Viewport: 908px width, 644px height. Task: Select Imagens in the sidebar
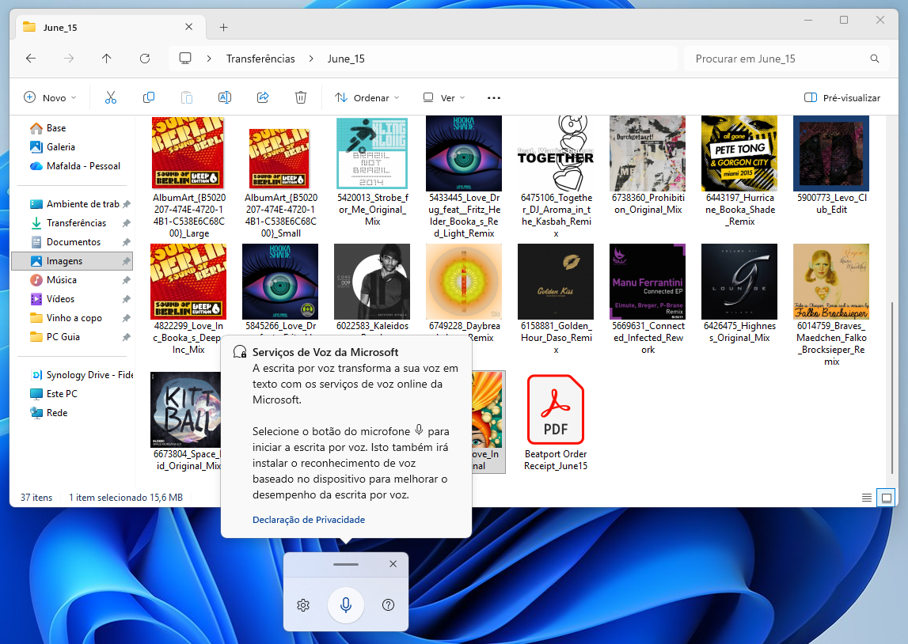(x=72, y=261)
